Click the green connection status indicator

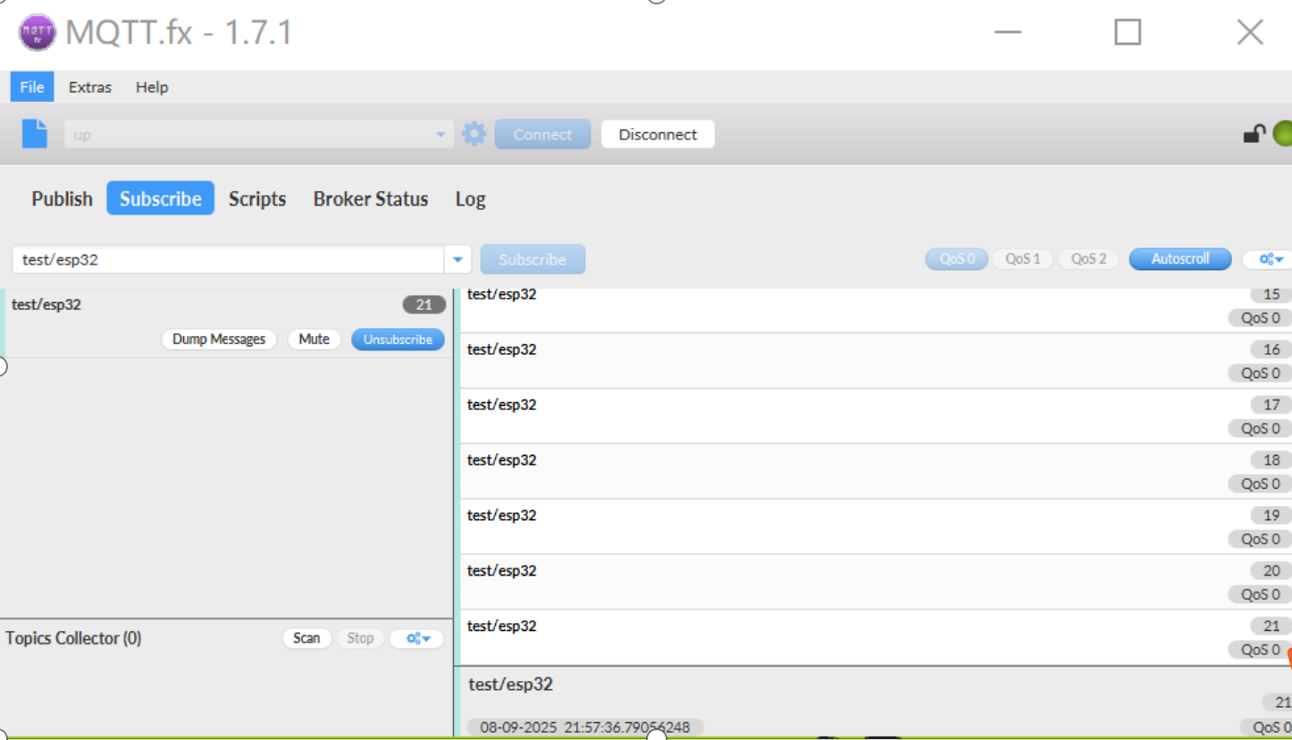(1282, 134)
